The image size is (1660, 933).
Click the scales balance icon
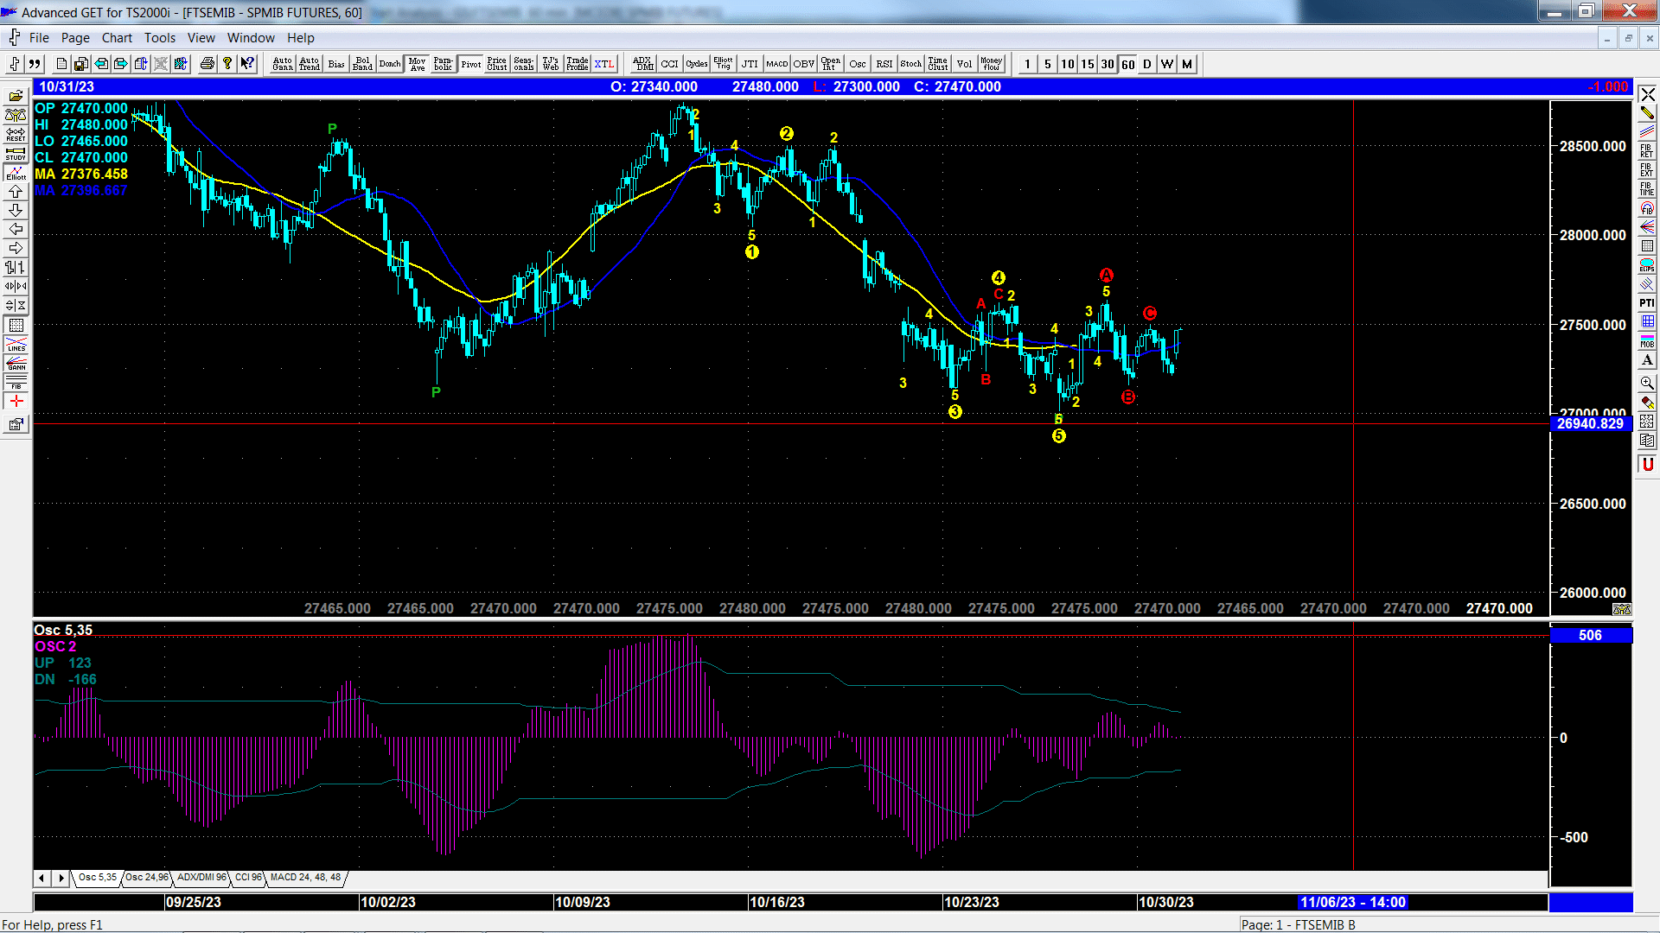point(16,116)
